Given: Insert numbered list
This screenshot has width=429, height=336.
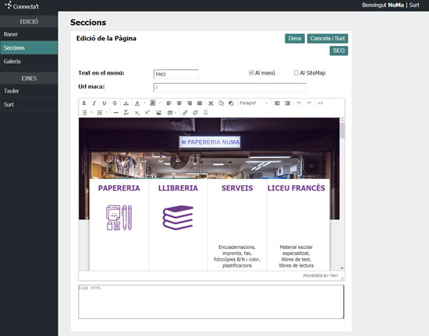Looking at the screenshot, I should (x=100, y=113).
